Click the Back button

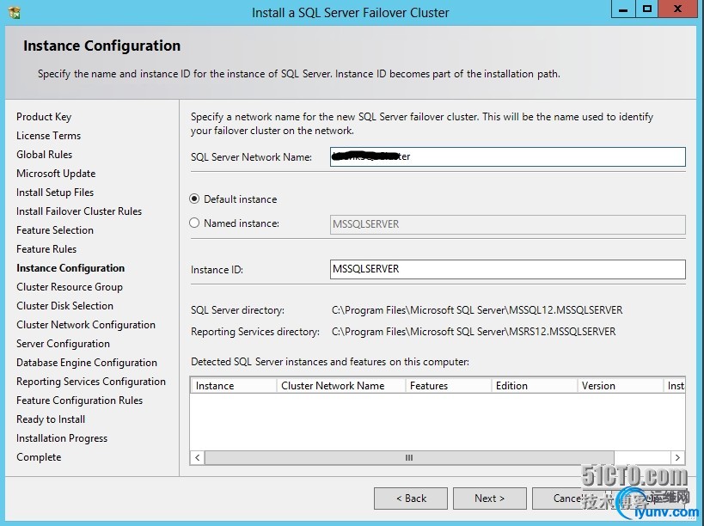tap(411, 498)
